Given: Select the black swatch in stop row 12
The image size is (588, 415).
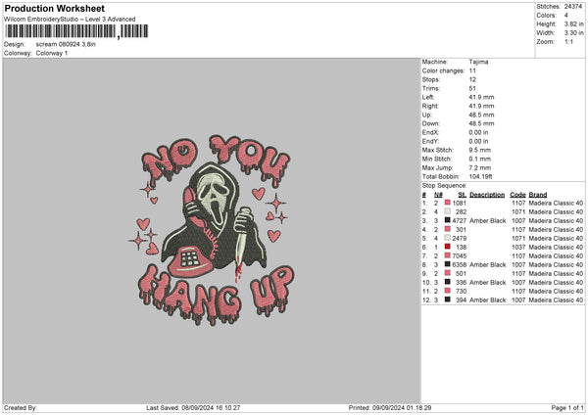Looking at the screenshot, I should 448,300.
